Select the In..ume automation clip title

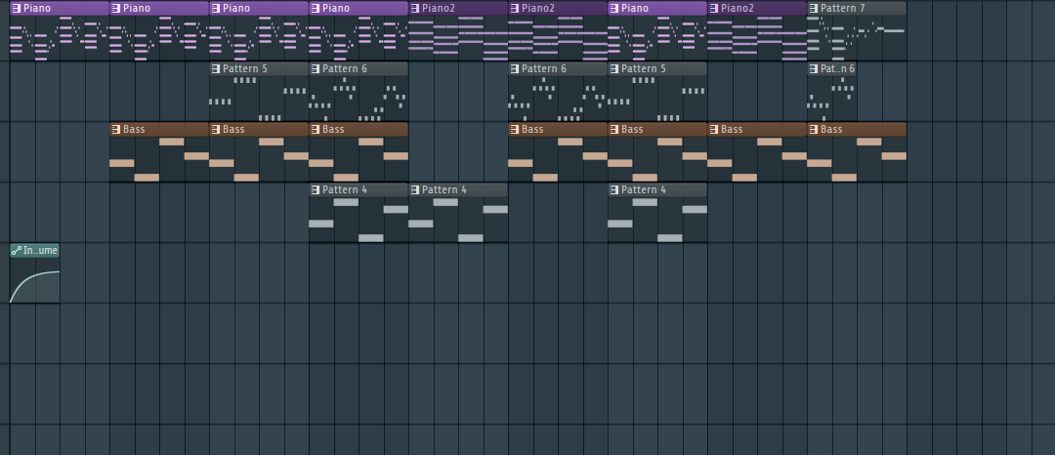coord(40,251)
